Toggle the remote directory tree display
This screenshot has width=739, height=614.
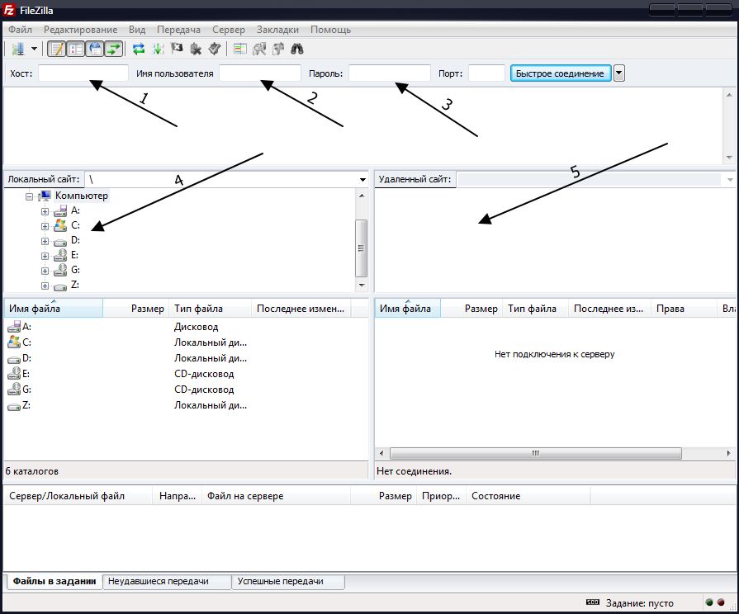(95, 49)
